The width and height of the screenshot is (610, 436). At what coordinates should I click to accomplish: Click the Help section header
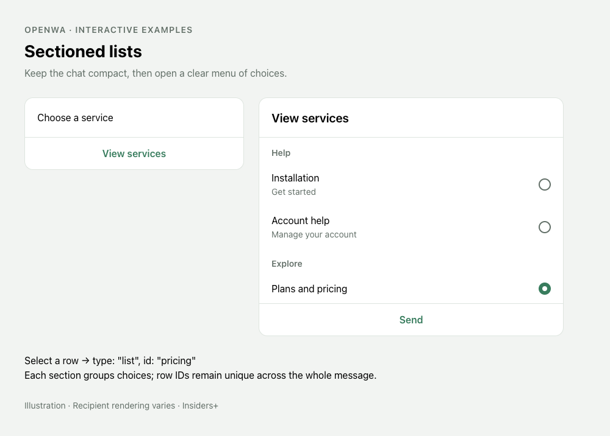click(281, 153)
